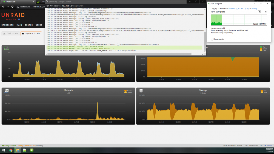This screenshot has width=274, height=154.
Task: Click the Version: 6.8.1 text
Action: 12,19
